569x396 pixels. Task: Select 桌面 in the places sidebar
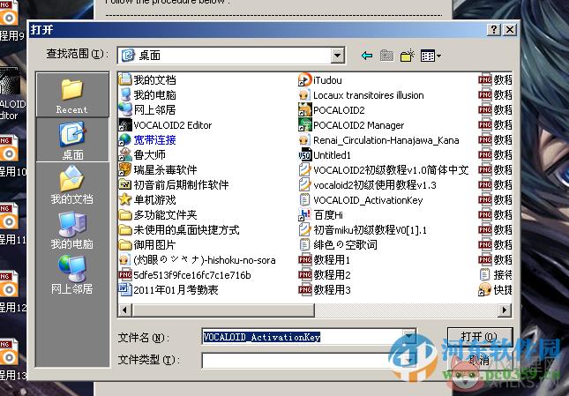click(x=72, y=140)
